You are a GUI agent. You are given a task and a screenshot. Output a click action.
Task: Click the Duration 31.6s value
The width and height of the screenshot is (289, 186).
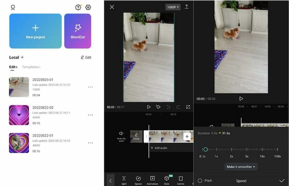(226, 133)
